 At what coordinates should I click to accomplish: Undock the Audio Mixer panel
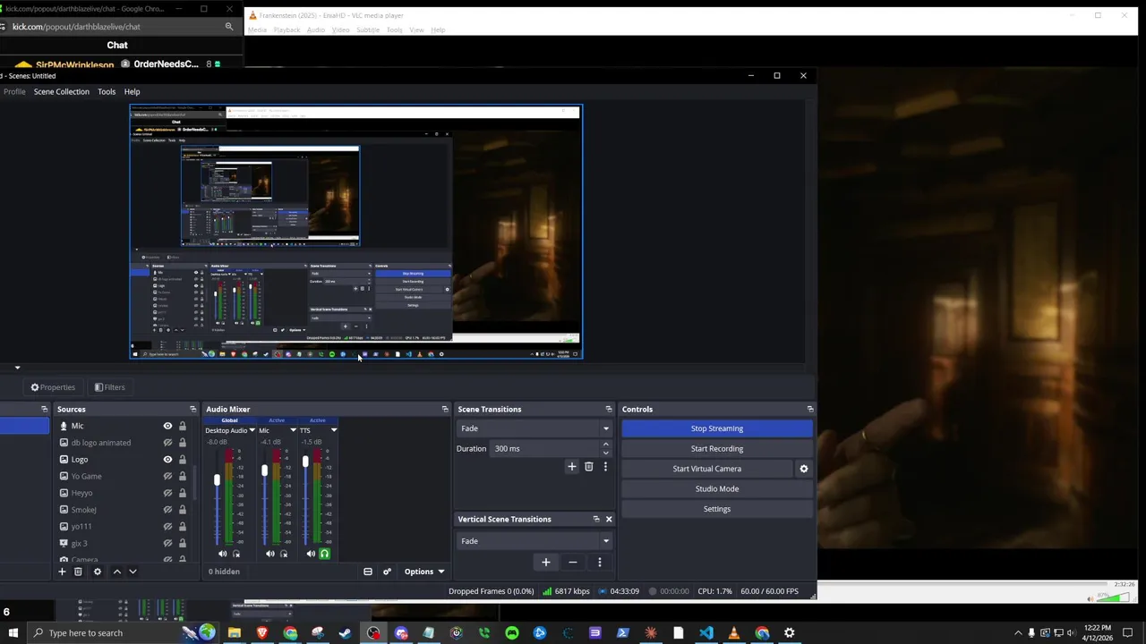(x=445, y=410)
